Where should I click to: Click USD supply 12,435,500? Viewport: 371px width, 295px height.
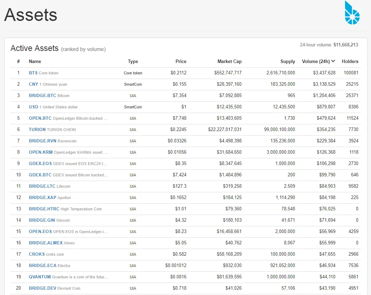[x=284, y=107]
